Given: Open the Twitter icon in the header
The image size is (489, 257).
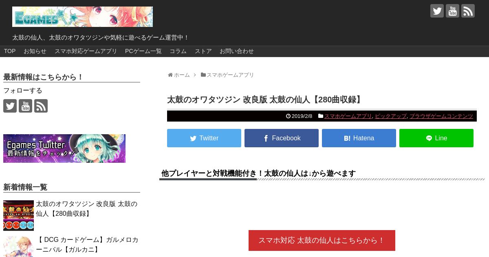Looking at the screenshot, I should (437, 11).
